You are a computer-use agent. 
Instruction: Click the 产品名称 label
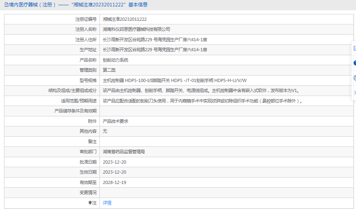pos(88,60)
